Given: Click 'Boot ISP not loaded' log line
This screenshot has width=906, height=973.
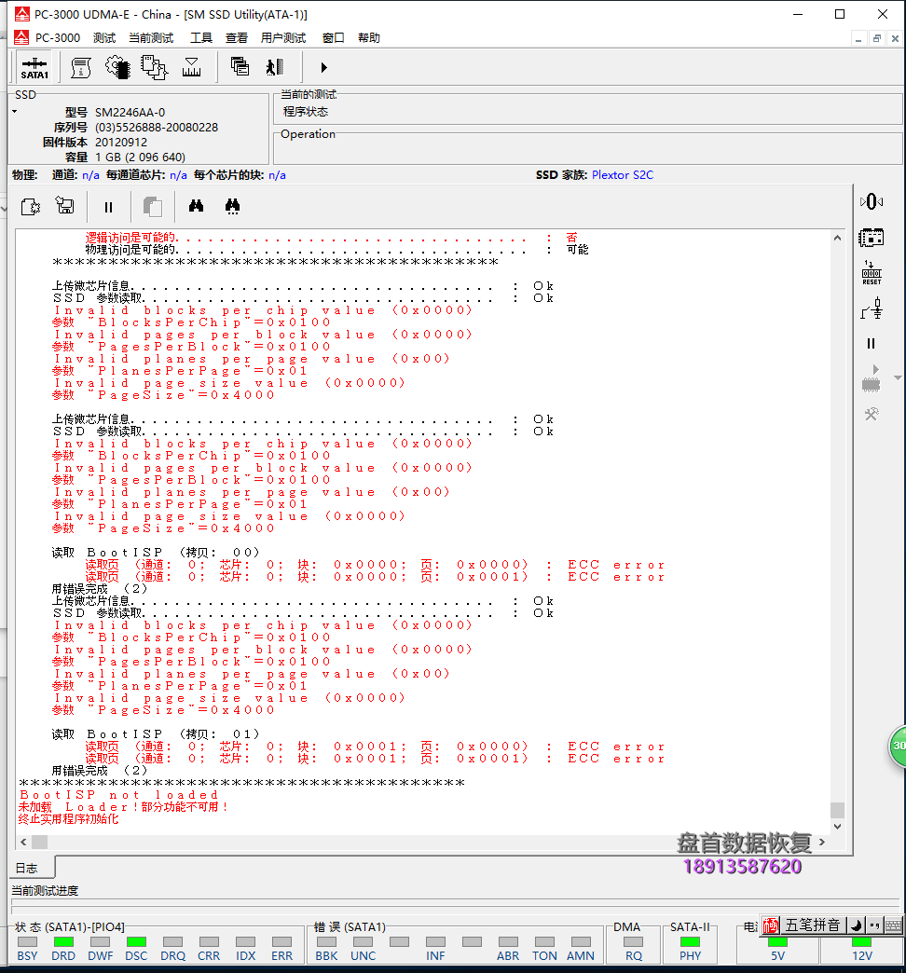Looking at the screenshot, I should tap(118, 795).
